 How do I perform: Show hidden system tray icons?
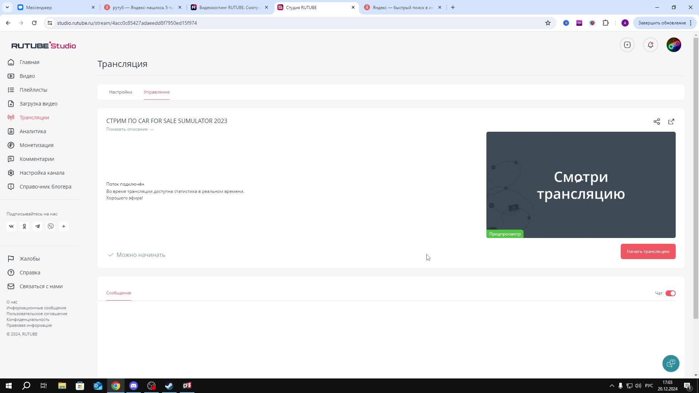coord(612,386)
